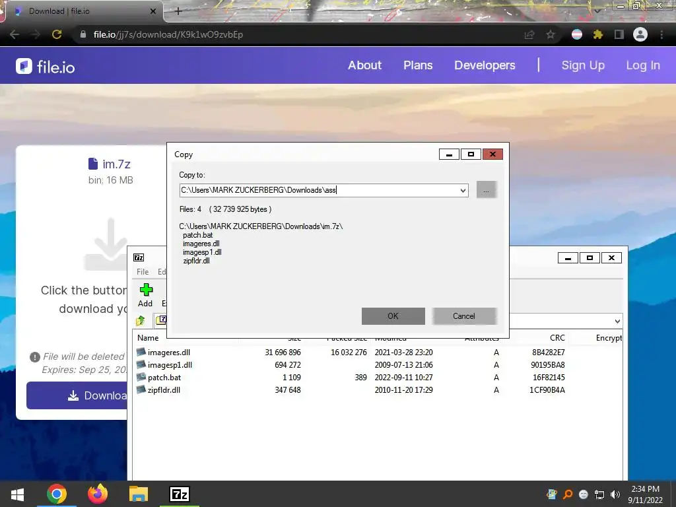This screenshot has width=676, height=507.
Task: Open the browser three-dot menu
Action: pyautogui.click(x=661, y=34)
